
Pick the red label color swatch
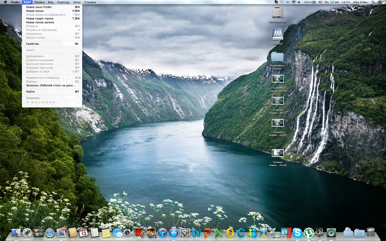pyautogui.click(x=32, y=102)
